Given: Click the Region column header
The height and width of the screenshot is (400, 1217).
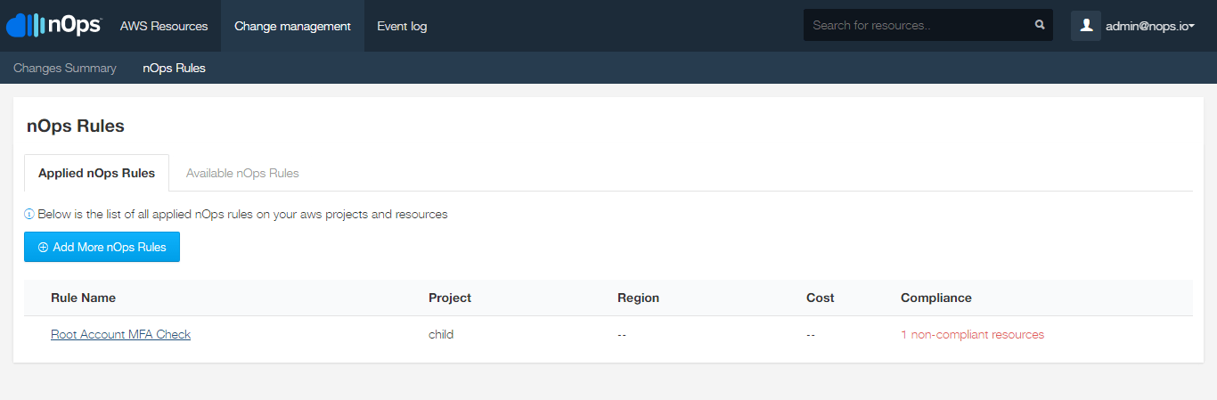Looking at the screenshot, I should (x=638, y=298).
